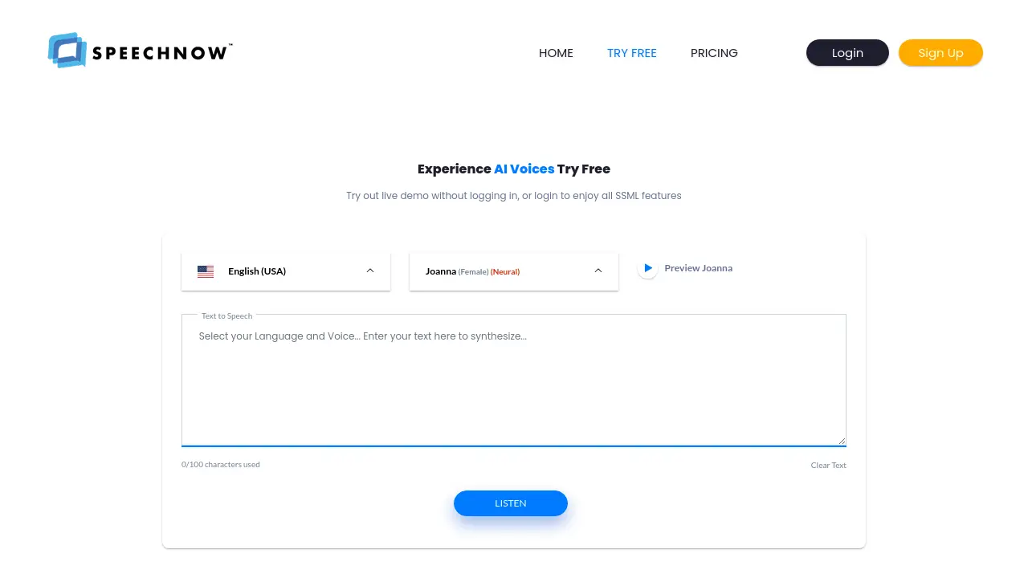Open the TRY FREE nav item

tap(632, 53)
